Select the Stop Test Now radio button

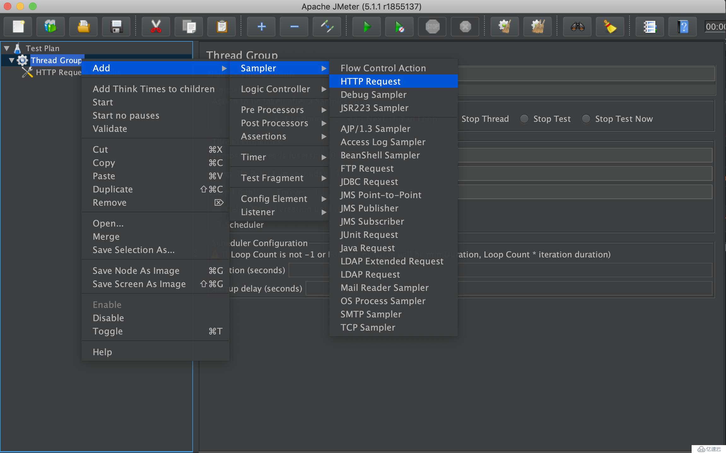click(x=586, y=119)
